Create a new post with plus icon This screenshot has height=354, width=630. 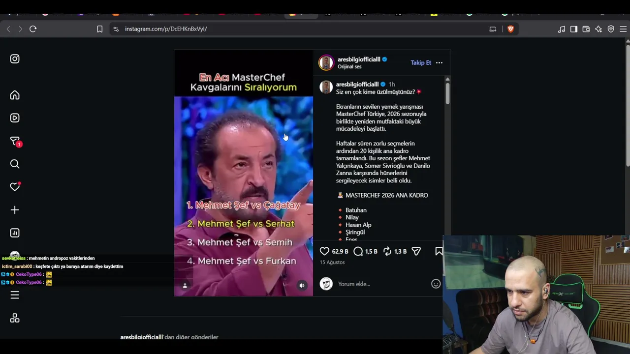click(15, 210)
